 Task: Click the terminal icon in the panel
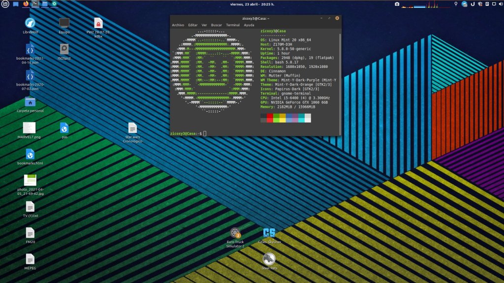click(35, 4)
